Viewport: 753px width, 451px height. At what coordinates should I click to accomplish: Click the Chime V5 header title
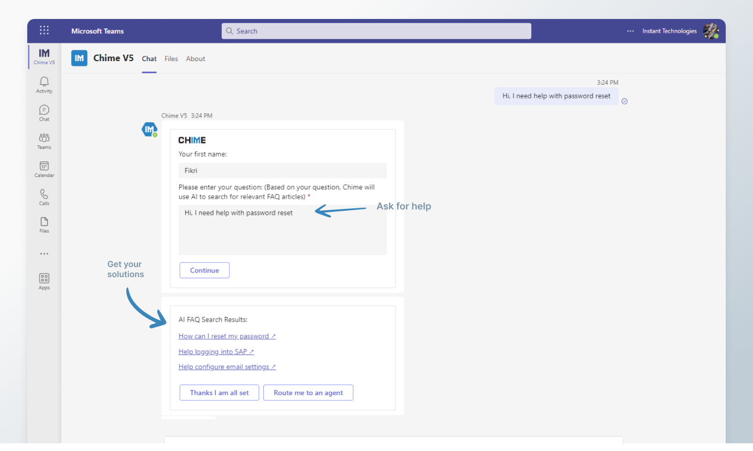pyautogui.click(x=114, y=58)
